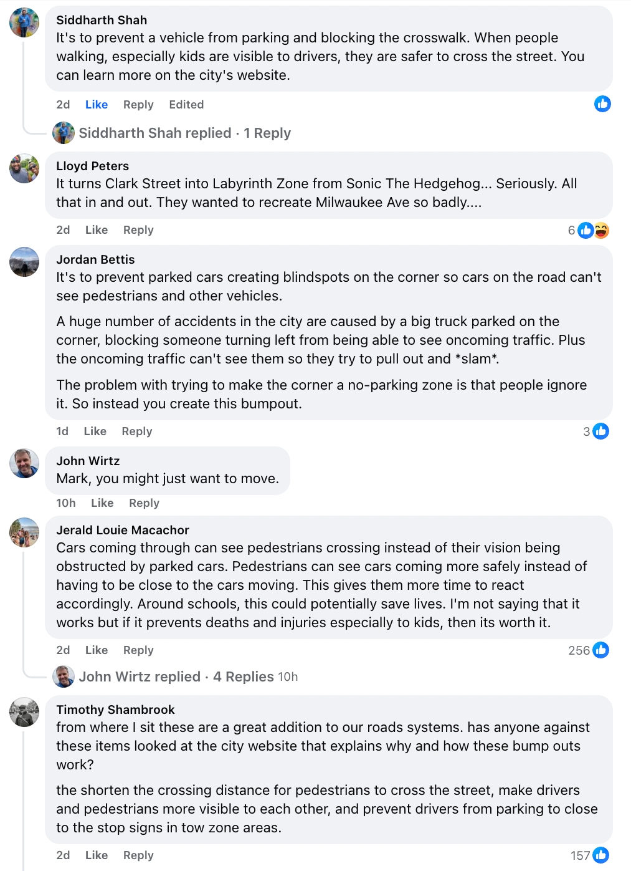631x871 pixels.
Task: Reply to Jordan Bettis' comment
Action: tap(136, 431)
